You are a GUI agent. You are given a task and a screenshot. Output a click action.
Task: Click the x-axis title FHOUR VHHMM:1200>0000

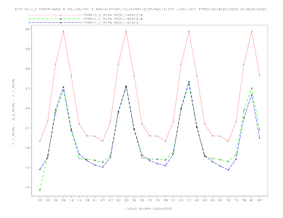149,209
